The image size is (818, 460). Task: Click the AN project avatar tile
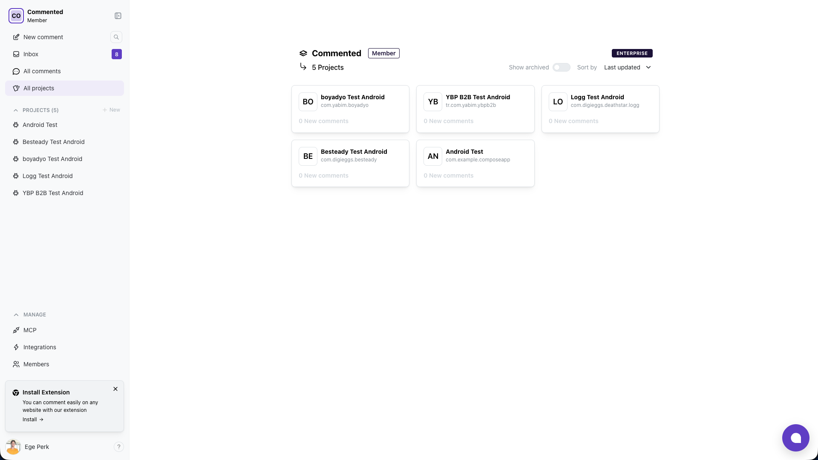coord(433,156)
